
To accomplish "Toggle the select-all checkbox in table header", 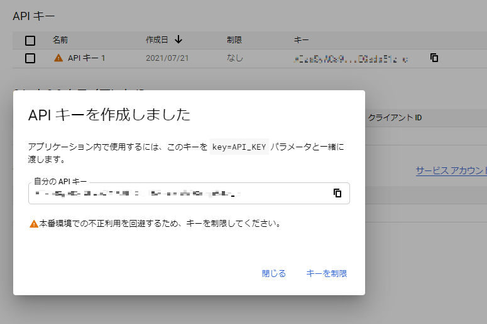I will click(30, 41).
